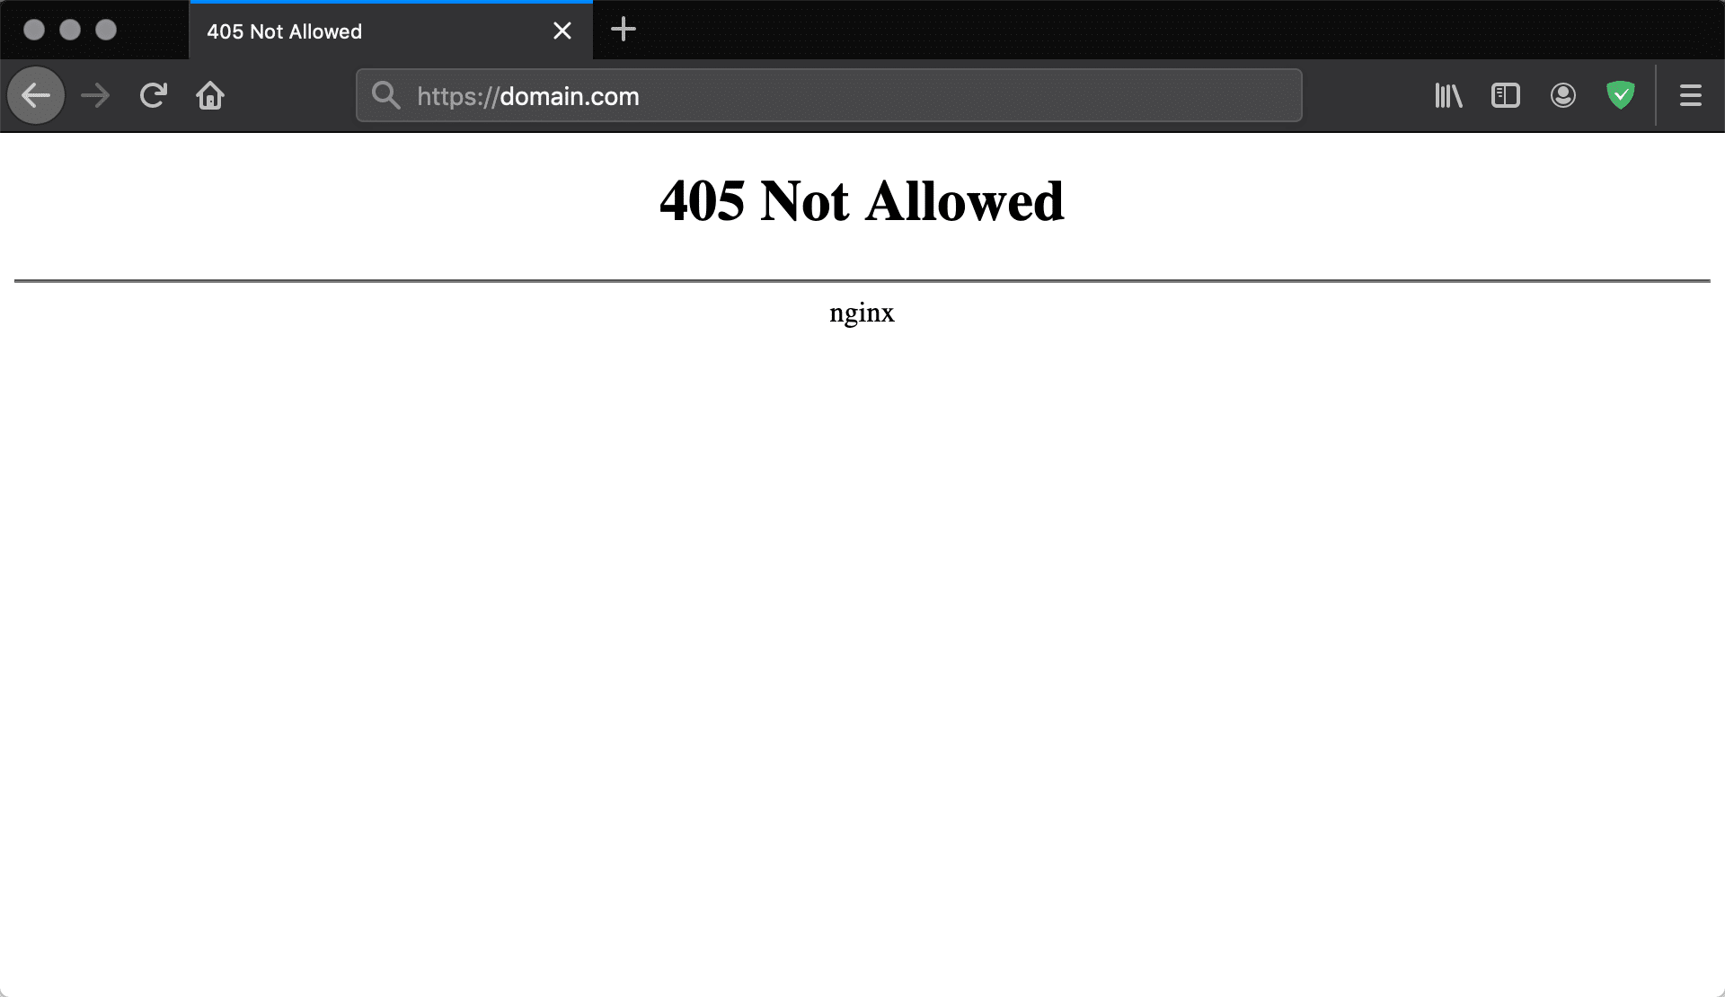Toggle the uBlock Origin extension enable/disable
Screen dimensions: 1725x997
tap(1621, 95)
